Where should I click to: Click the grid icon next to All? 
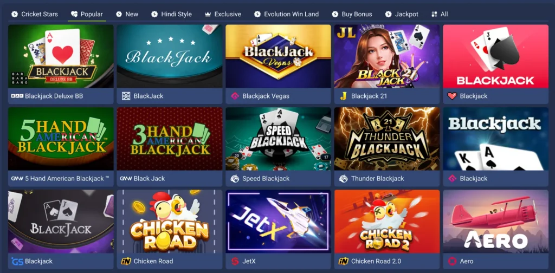(434, 14)
